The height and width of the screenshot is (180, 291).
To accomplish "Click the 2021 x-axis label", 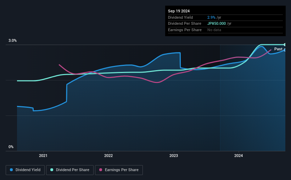I will click(x=43, y=156).
